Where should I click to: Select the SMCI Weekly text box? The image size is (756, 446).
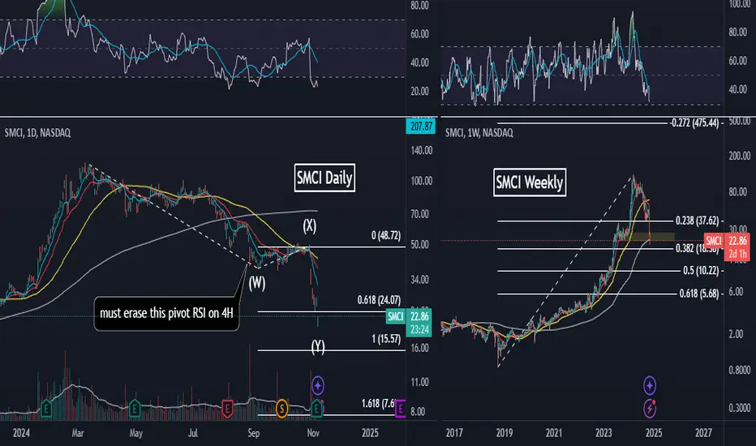(530, 182)
